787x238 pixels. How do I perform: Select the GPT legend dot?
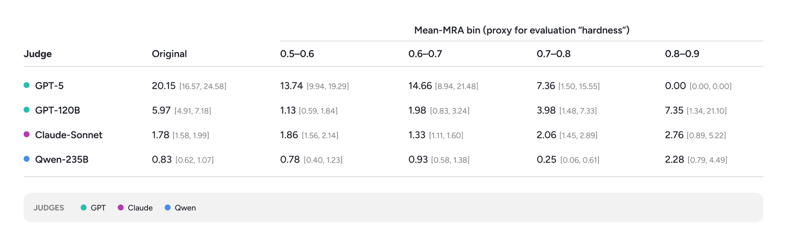pos(84,208)
